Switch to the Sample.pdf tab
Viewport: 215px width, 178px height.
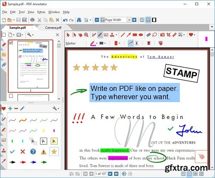18,28
